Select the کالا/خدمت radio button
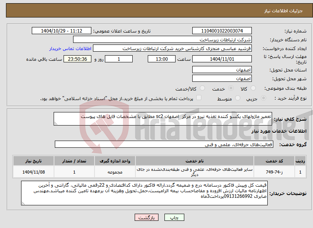The width and height of the screenshot is (313, 228). (x=203, y=88)
